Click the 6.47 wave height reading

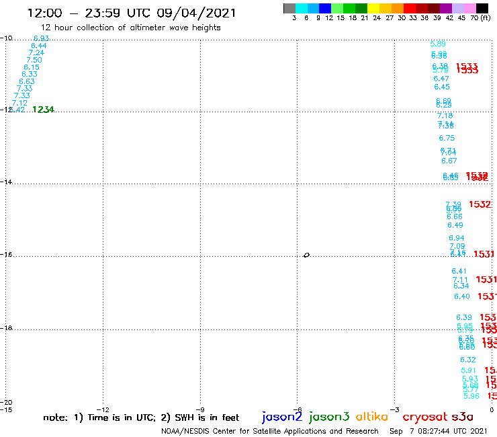[x=441, y=79]
